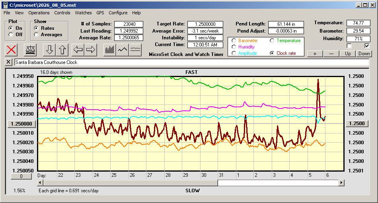Click the horizontal scrollbar thumb
The image size is (378, 203).
coord(131,183)
